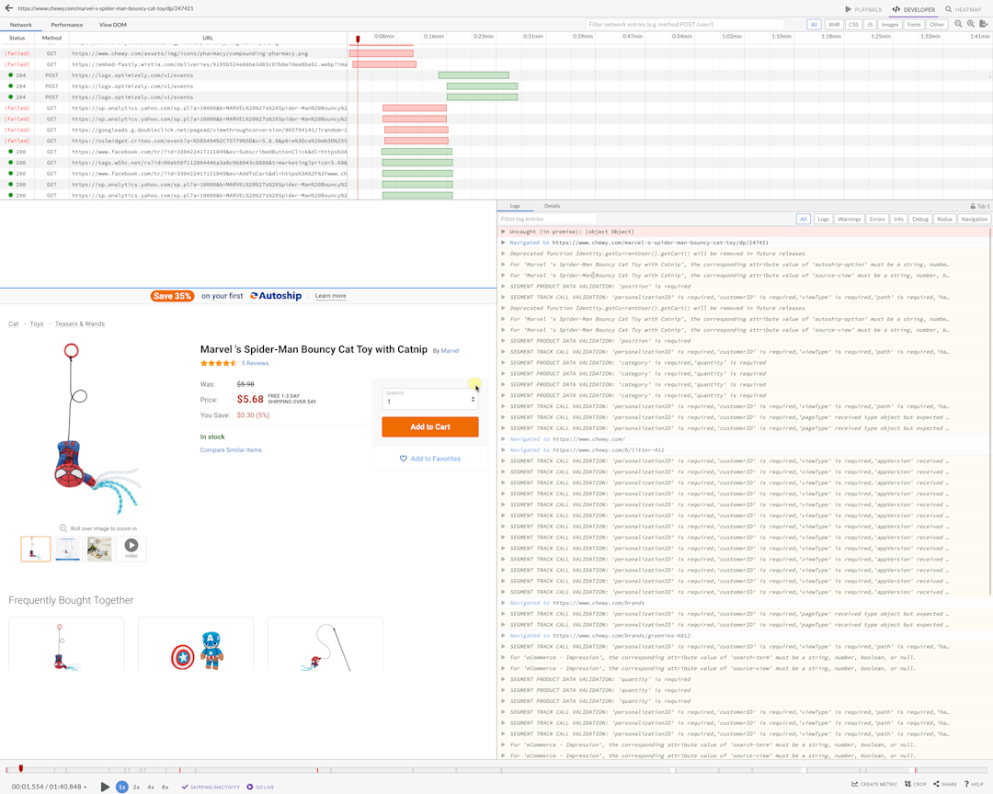Export network entries with the file icon
The image size is (993, 794).
click(984, 24)
